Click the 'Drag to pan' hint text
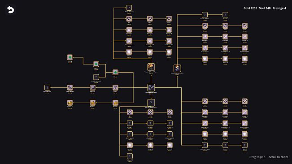Screen dimensions: 292x164 coord(257,157)
